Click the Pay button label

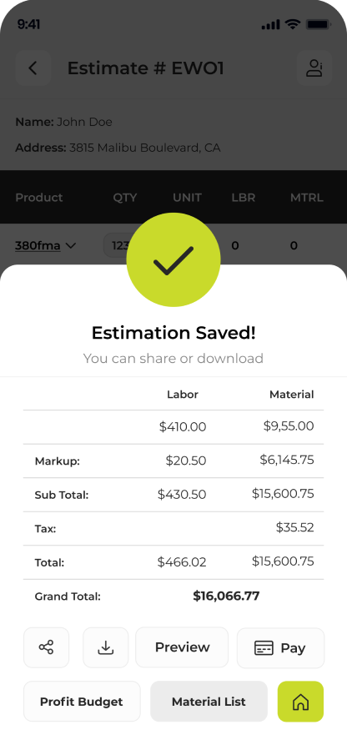(293, 648)
